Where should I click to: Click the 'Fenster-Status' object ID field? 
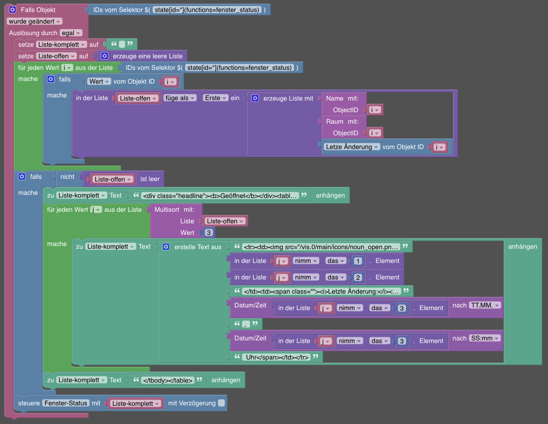tap(66, 403)
